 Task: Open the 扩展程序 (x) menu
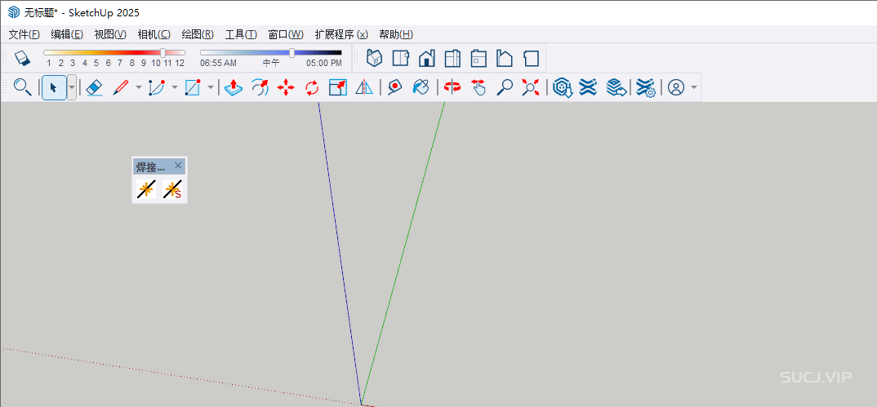tap(341, 34)
